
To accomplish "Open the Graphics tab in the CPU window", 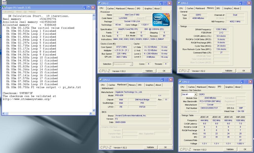I will (148, 8).
